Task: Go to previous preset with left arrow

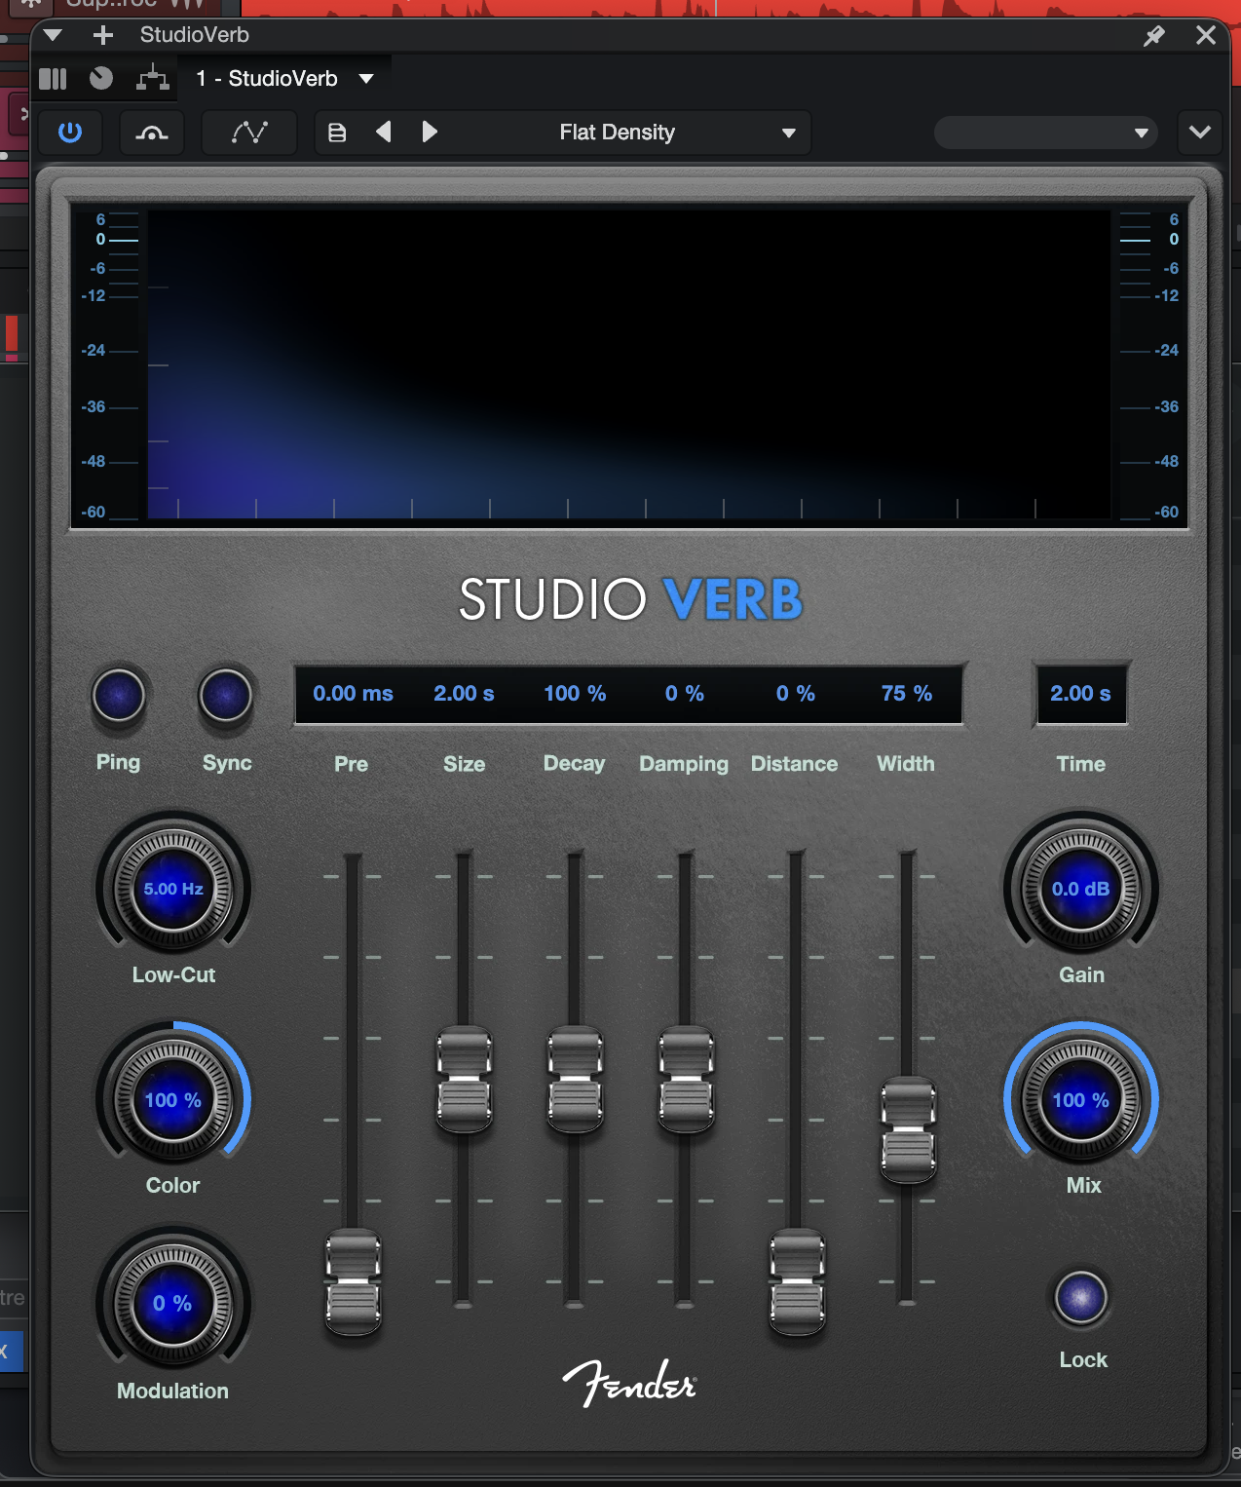Action: (x=383, y=133)
